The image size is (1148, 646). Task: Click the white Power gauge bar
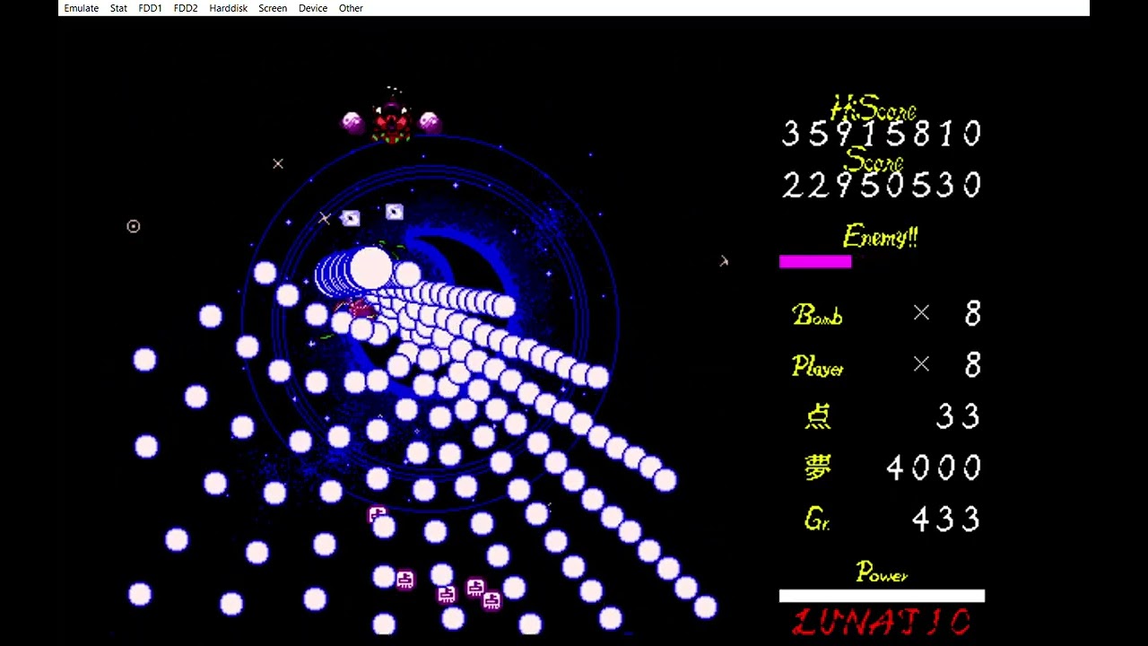tap(882, 596)
